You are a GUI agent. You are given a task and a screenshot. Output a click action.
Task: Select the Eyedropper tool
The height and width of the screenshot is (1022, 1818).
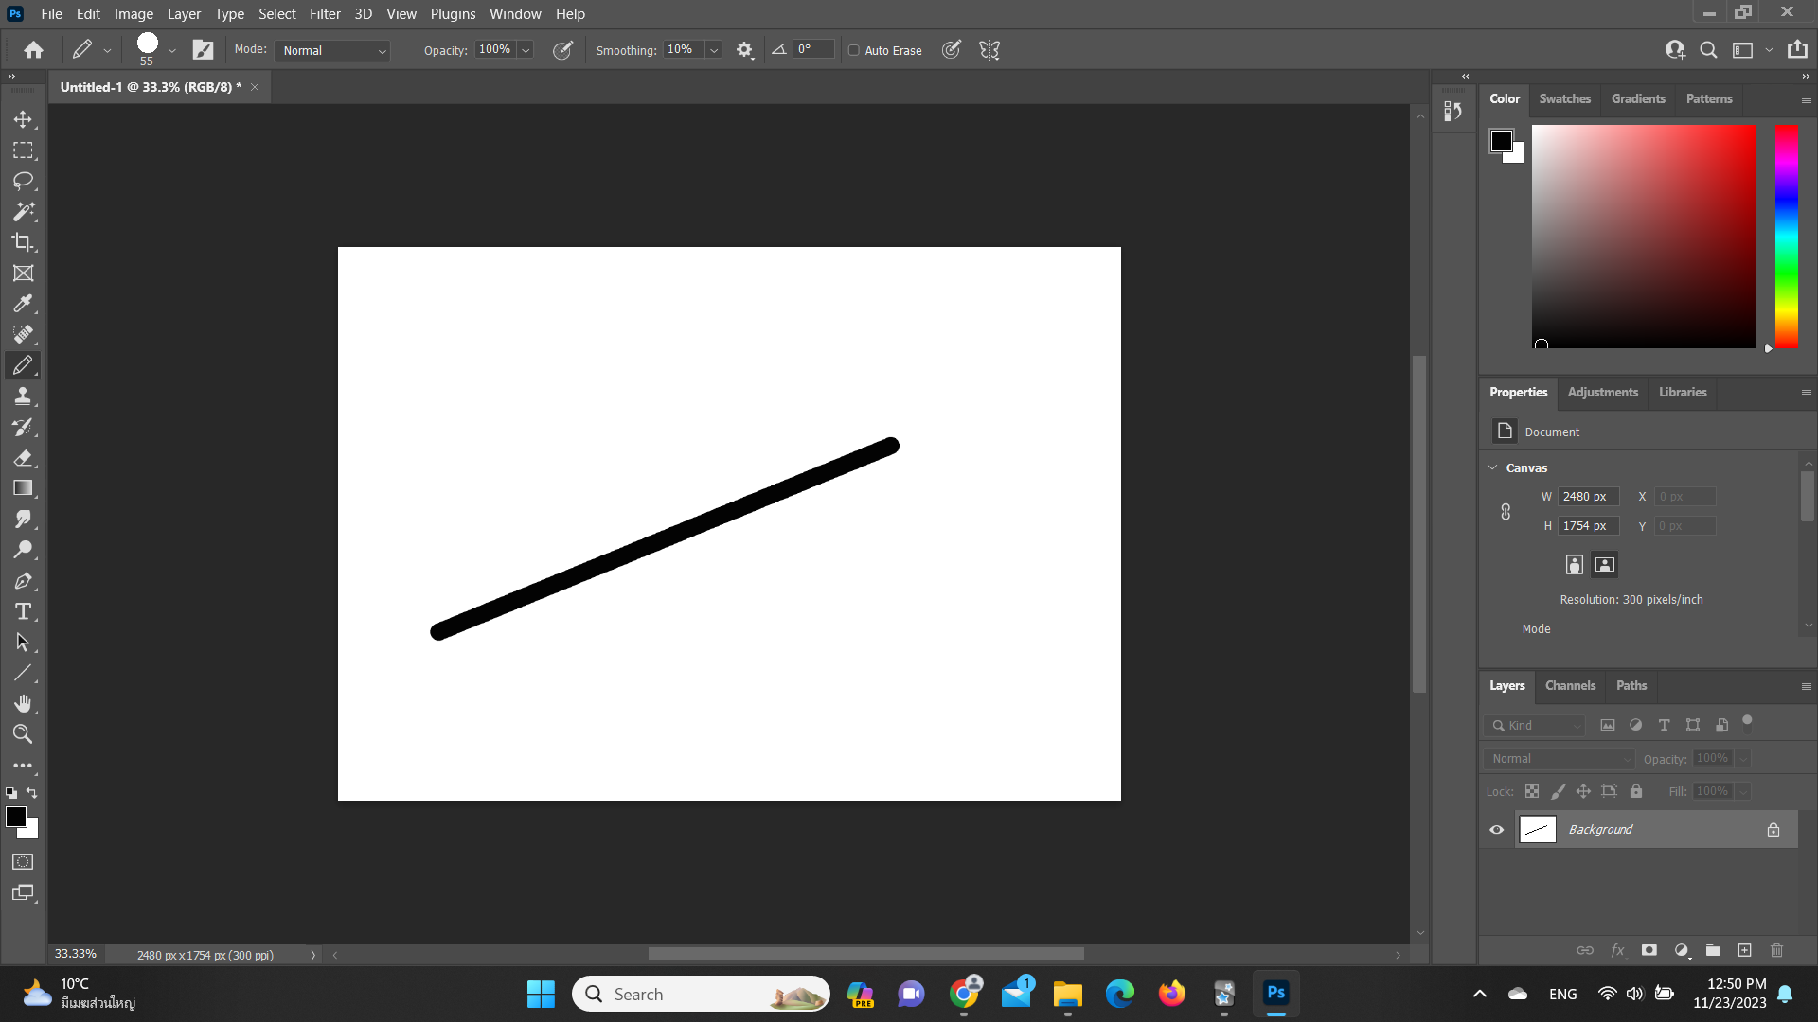(x=23, y=304)
